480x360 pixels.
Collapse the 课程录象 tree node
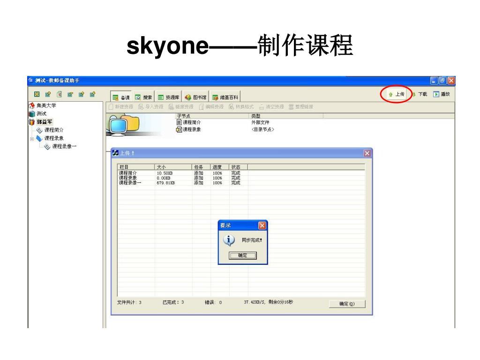tap(31, 139)
